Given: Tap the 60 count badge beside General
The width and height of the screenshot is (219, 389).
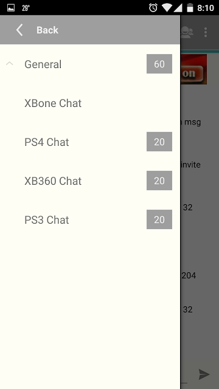Looking at the screenshot, I should tap(159, 64).
